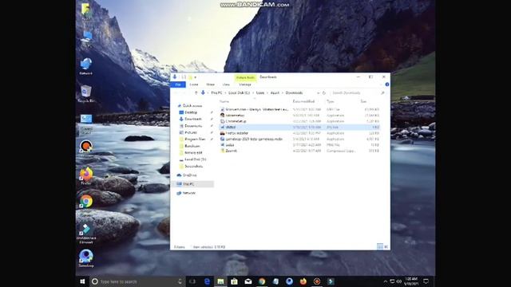Screen dimensions: 511x287
Task: Click the refresh button beside address bar
Action: (x=324, y=93)
